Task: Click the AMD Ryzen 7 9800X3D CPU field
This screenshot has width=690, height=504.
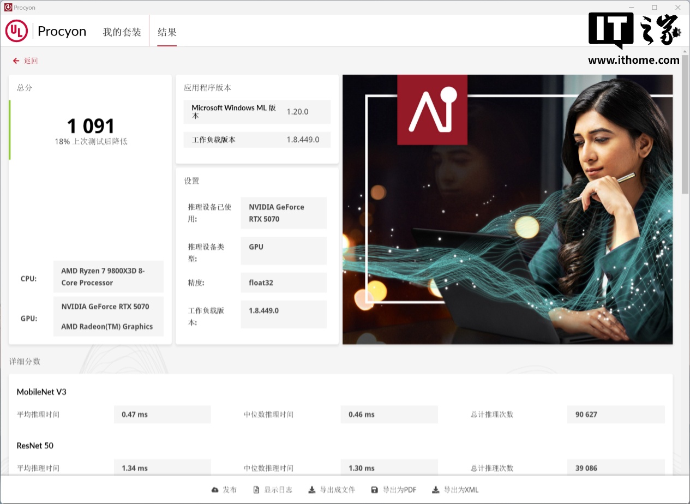Action: (x=108, y=277)
